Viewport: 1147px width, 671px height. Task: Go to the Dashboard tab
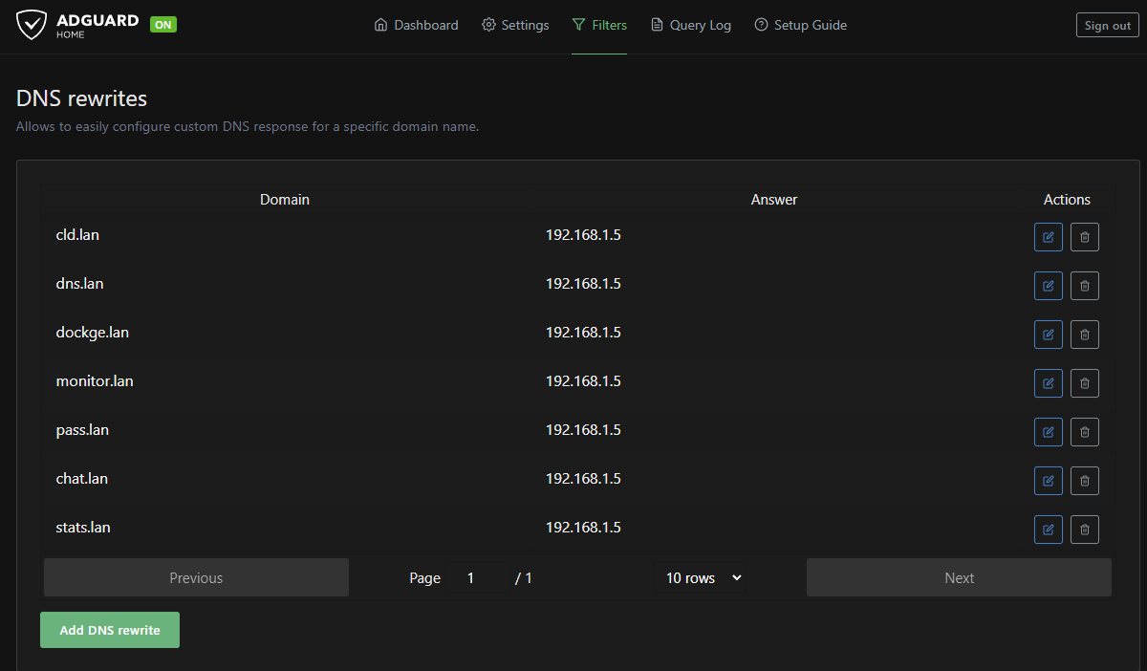point(416,26)
